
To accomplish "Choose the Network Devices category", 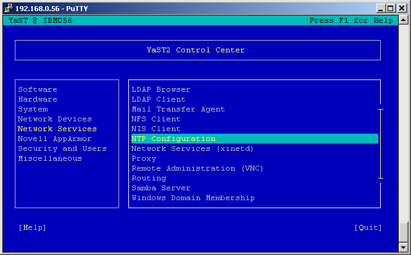I will coord(55,119).
